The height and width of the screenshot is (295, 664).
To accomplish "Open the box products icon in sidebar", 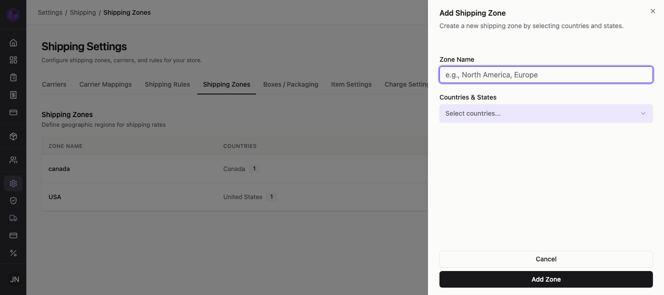I will pyautogui.click(x=13, y=136).
